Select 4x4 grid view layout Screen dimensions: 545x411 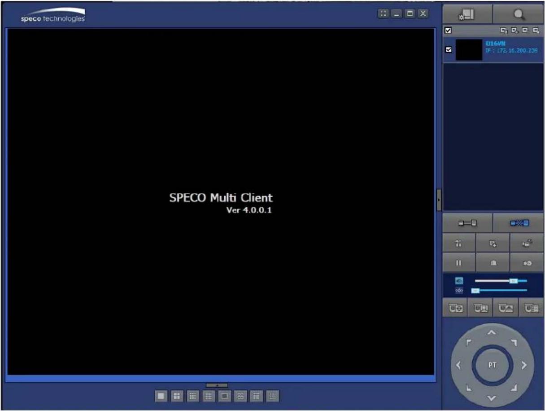(209, 396)
